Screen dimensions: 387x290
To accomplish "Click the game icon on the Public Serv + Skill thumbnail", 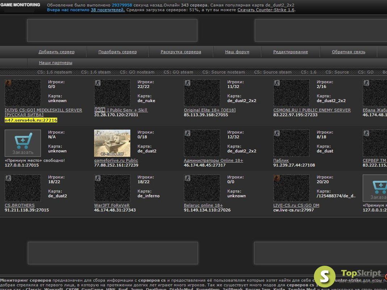I will tap(98, 83).
